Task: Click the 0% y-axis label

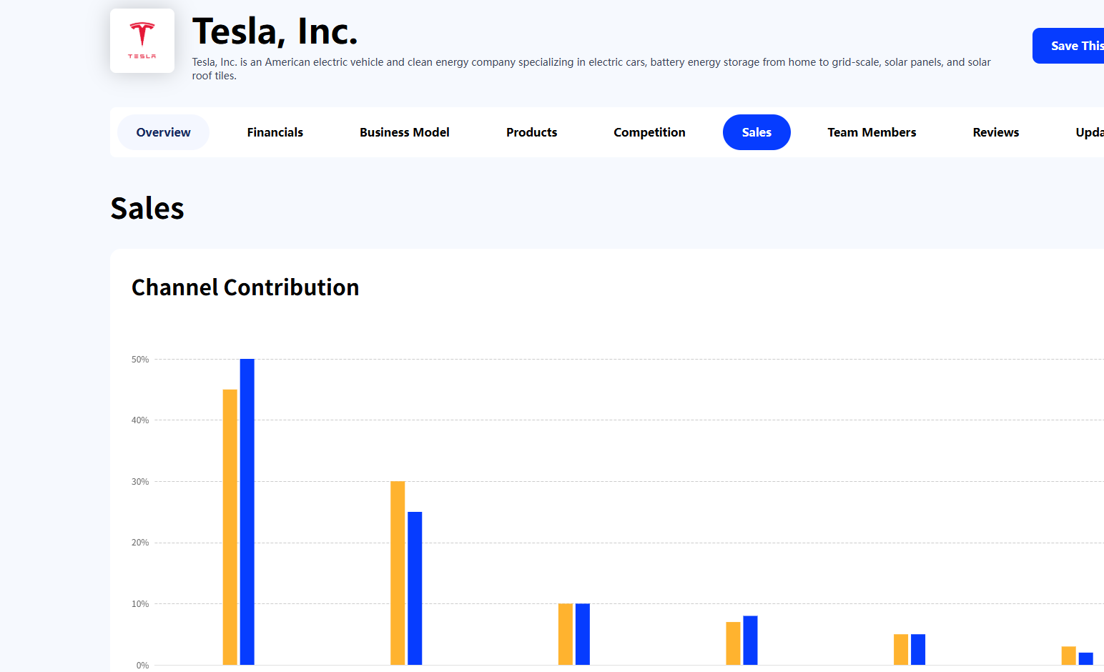Action: tap(142, 666)
